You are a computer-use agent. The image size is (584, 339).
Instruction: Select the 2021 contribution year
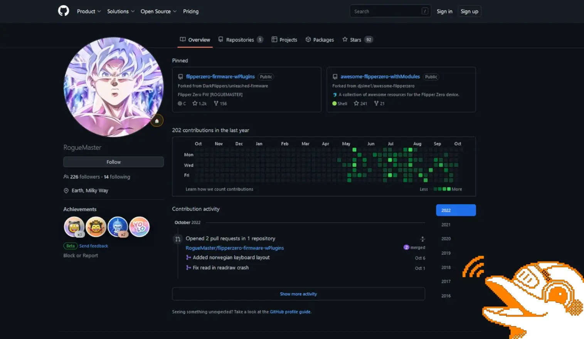click(446, 225)
